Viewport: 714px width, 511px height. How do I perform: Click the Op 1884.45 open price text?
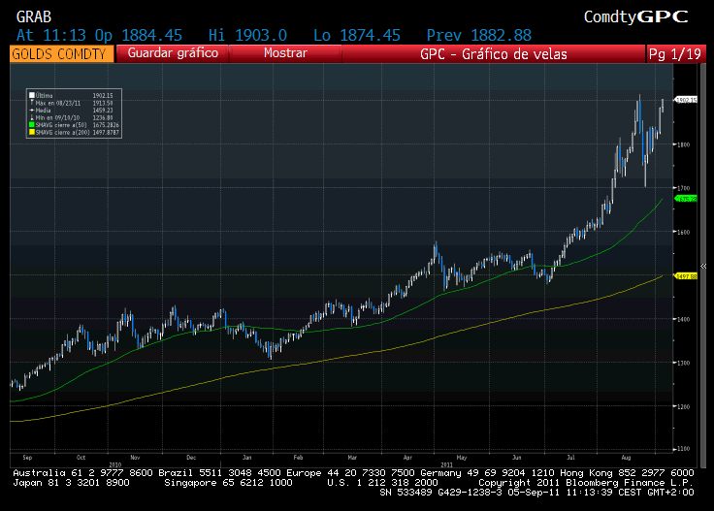point(139,36)
